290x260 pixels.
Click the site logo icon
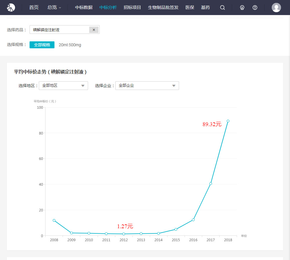pos(11,8)
